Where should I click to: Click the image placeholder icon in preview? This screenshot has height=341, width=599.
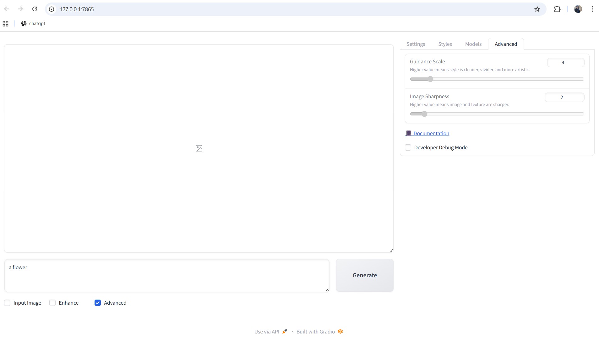(199, 148)
